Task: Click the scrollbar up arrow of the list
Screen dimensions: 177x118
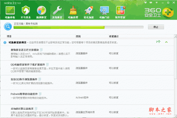Action: [x=176, y=36]
